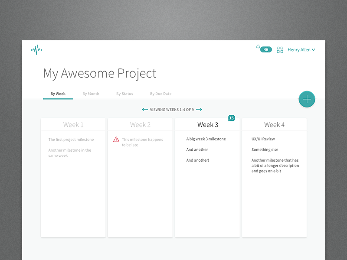Expand the Week 1 column header
The width and height of the screenshot is (347, 260).
coord(73,124)
